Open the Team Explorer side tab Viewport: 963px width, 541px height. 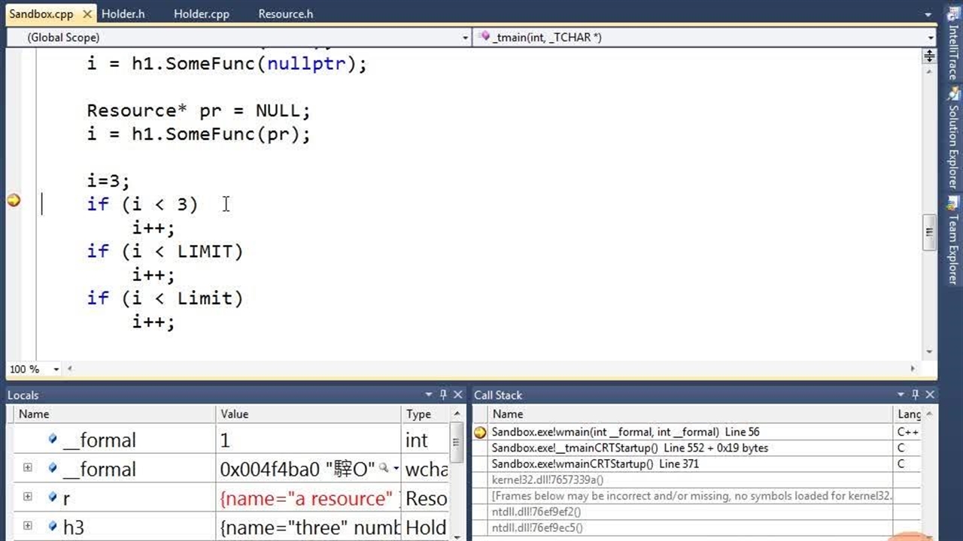click(953, 240)
